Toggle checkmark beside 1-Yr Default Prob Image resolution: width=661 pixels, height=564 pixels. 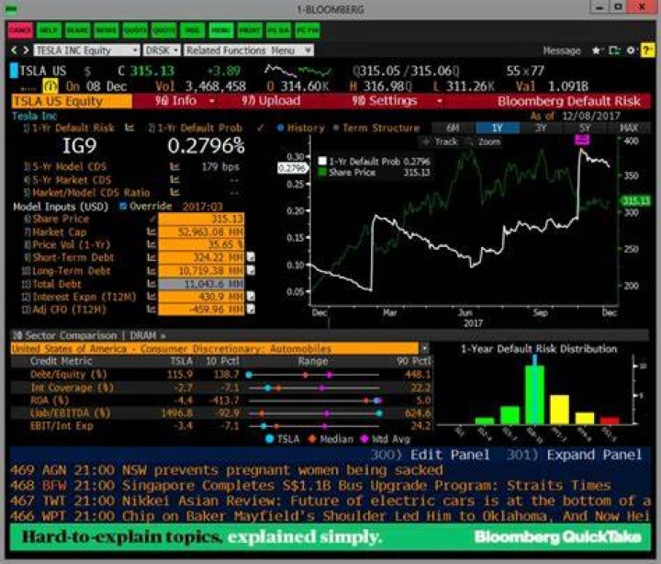[260, 128]
